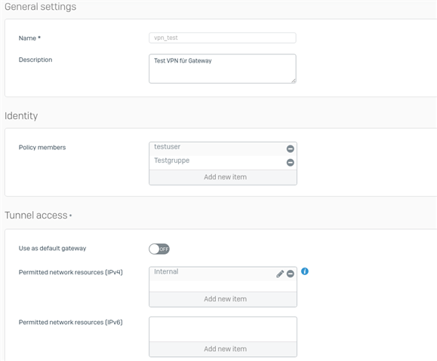Image resolution: width=437 pixels, height=361 pixels.
Task: Click the Name field containing vpn_test
Action: point(223,38)
